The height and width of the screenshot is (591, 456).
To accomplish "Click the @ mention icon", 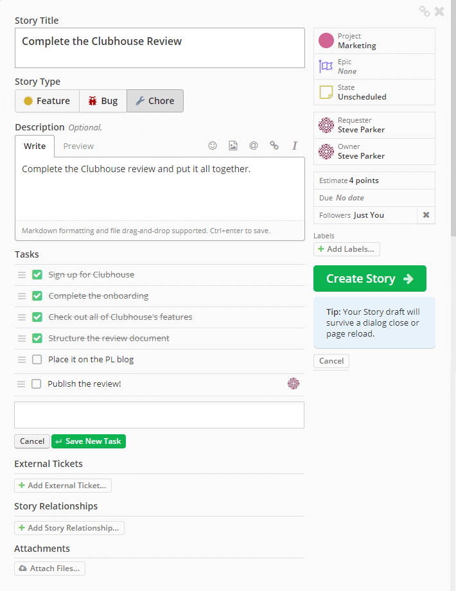I will [254, 145].
